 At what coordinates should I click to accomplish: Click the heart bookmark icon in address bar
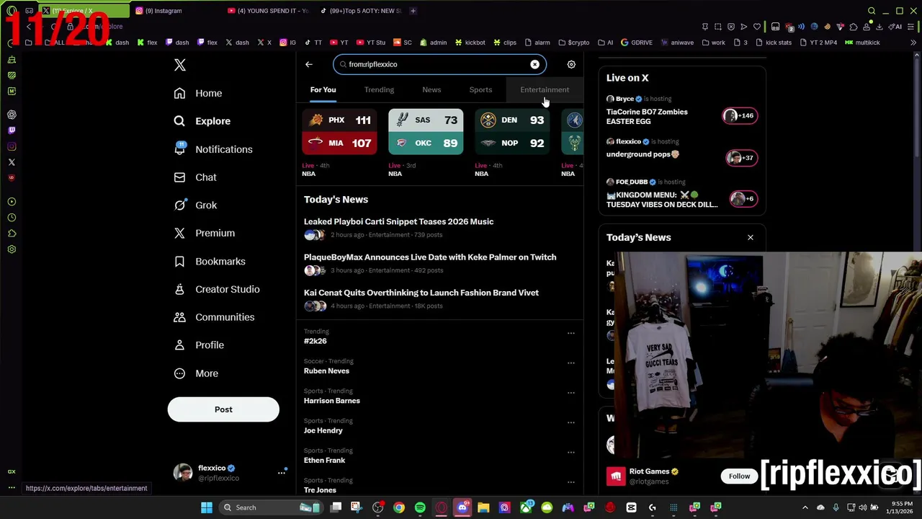point(757,27)
